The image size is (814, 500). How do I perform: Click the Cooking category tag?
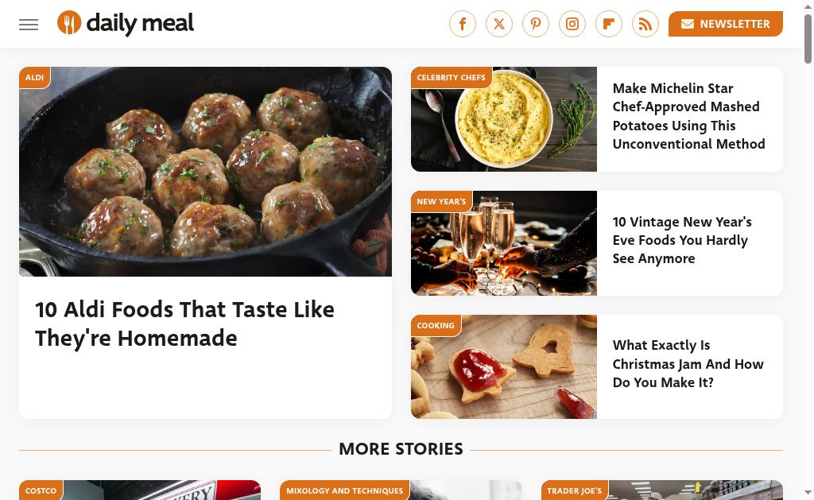point(436,325)
